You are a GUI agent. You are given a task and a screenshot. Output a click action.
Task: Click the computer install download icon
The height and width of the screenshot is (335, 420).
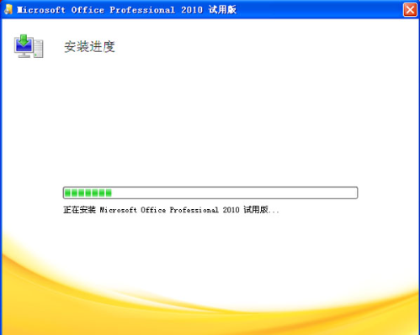point(29,46)
